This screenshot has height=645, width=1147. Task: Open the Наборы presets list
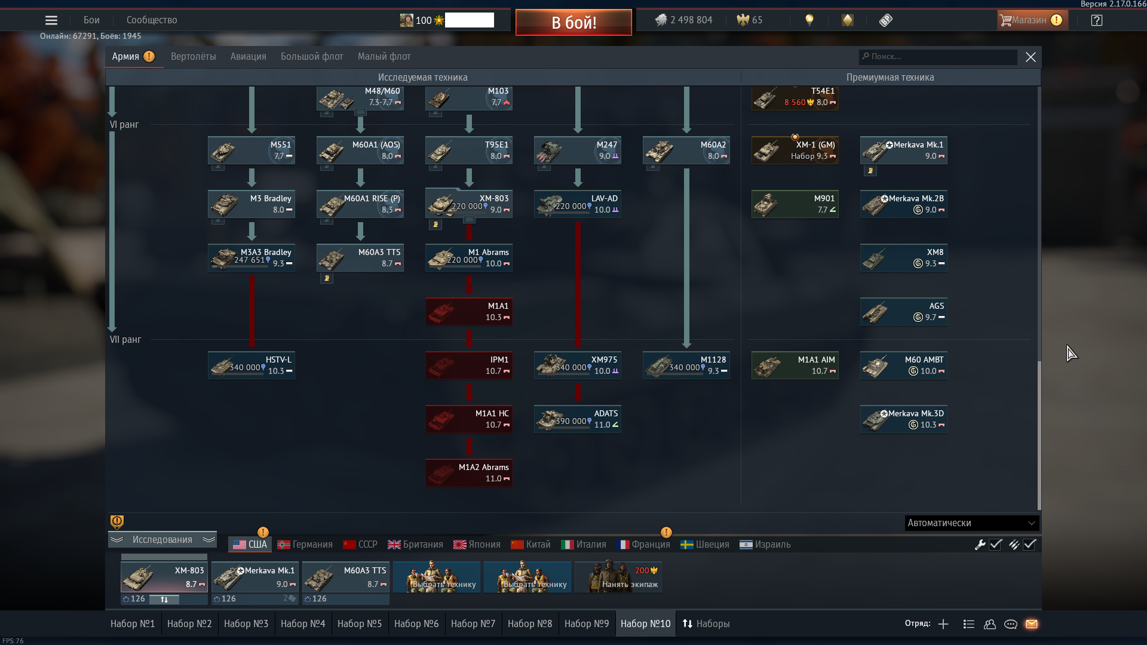706,624
